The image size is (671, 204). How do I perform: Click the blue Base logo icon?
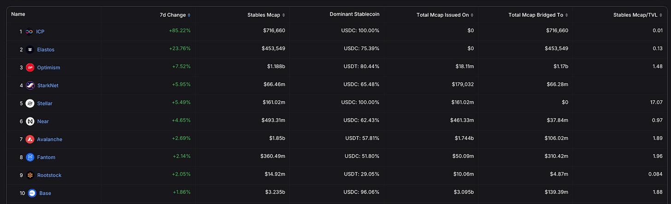point(32,193)
